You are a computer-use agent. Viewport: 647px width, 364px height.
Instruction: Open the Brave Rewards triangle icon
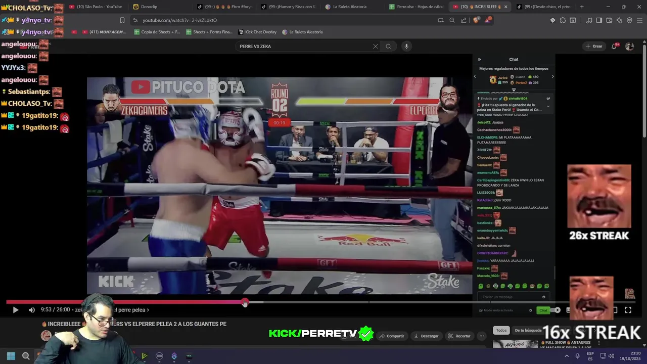(x=488, y=20)
